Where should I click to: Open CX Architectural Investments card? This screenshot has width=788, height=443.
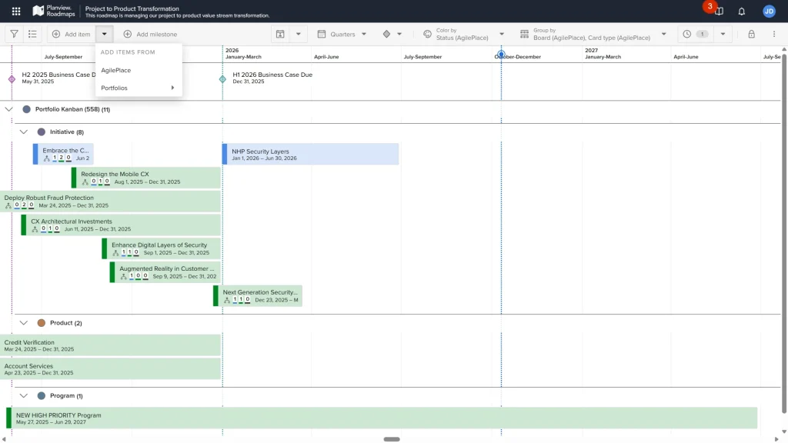pyautogui.click(x=121, y=225)
